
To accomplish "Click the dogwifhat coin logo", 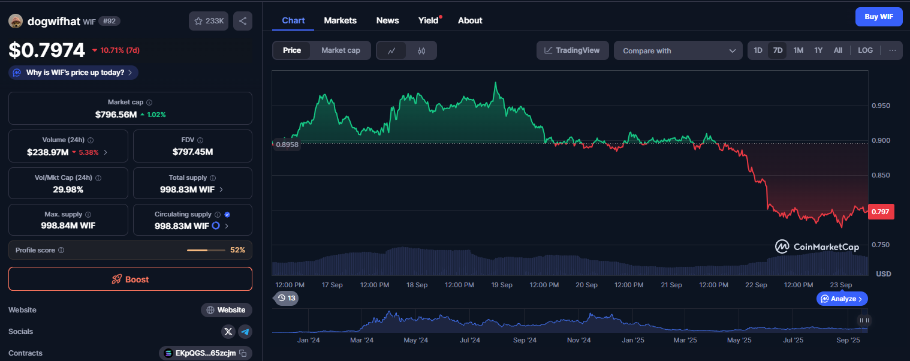I will [16, 21].
